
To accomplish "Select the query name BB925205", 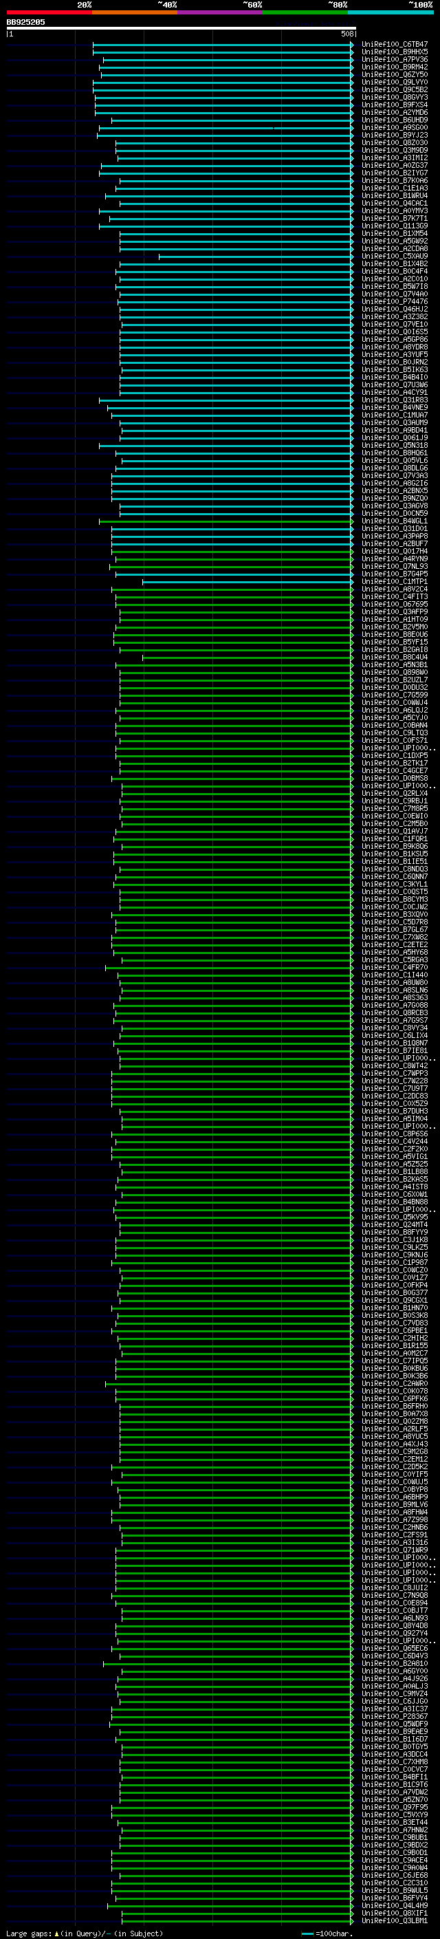I will [25, 22].
